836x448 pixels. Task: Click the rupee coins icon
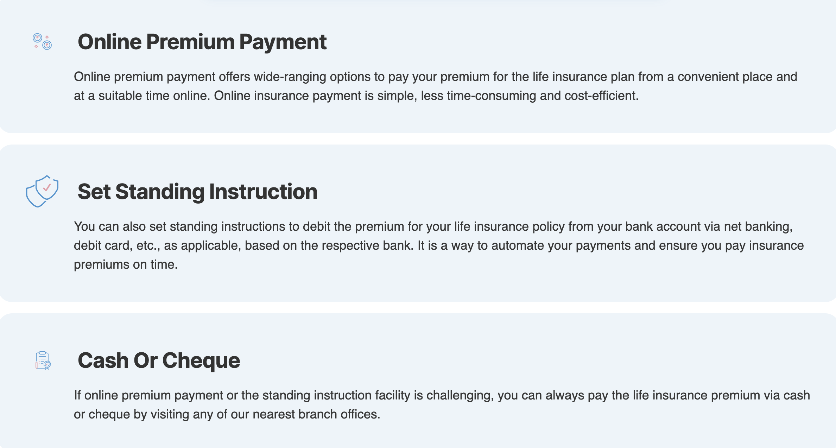(42, 41)
